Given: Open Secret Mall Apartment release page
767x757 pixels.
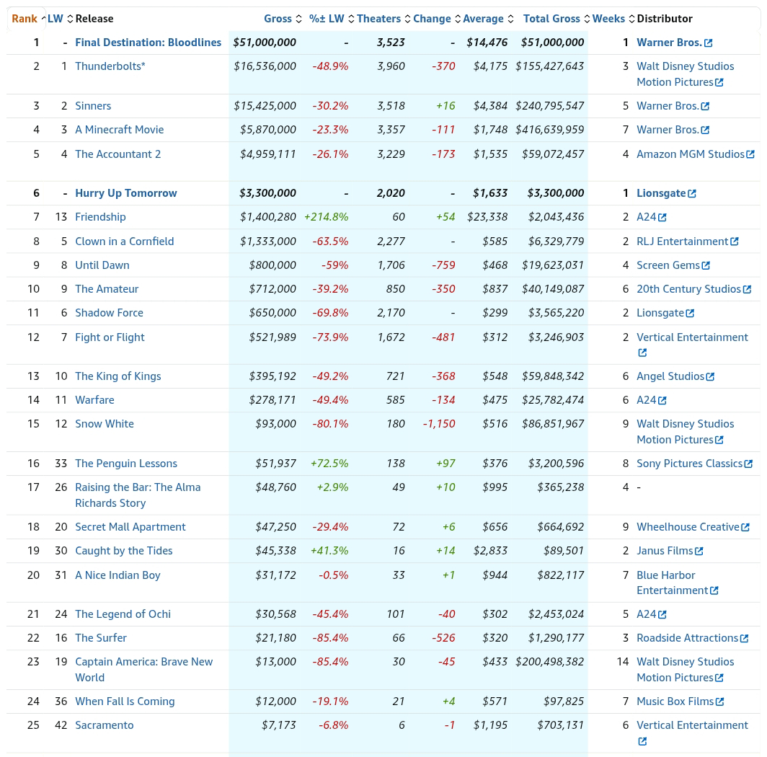Looking at the screenshot, I should point(130,527).
